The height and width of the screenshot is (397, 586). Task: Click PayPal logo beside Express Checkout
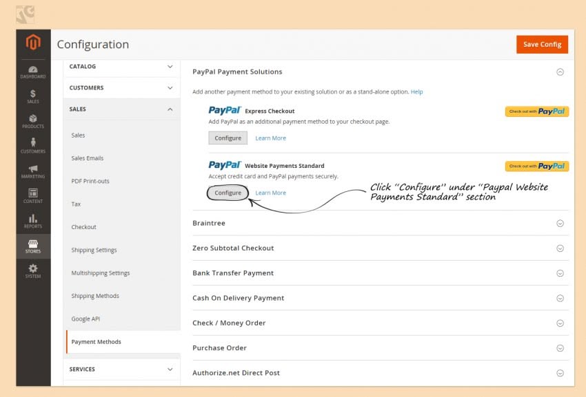point(225,111)
